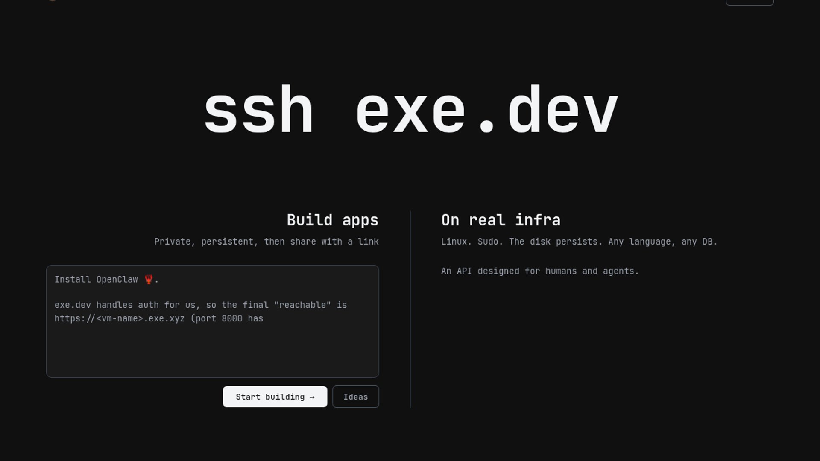
Task: Click the "Linux. Sudo. The disk persists" line
Action: (521, 242)
